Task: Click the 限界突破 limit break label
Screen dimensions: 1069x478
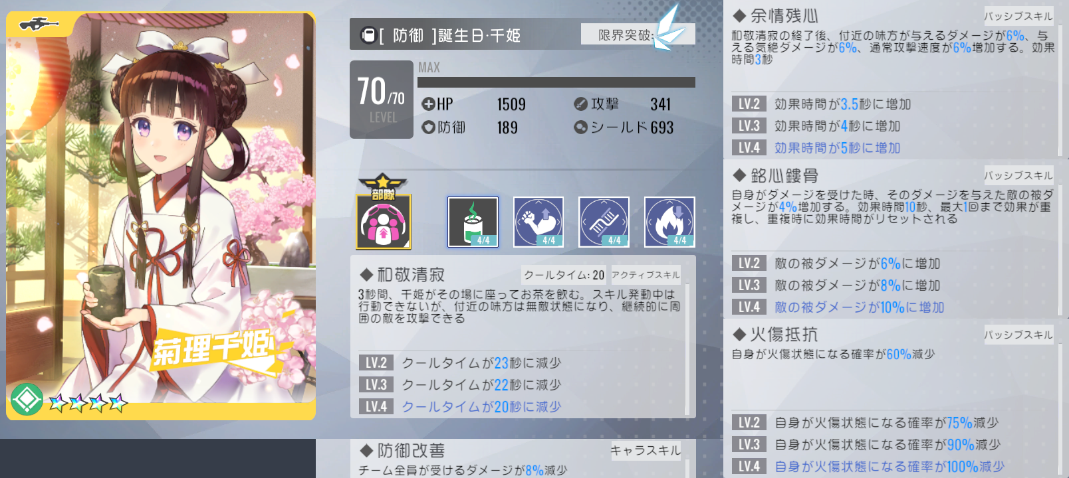Action: point(626,35)
